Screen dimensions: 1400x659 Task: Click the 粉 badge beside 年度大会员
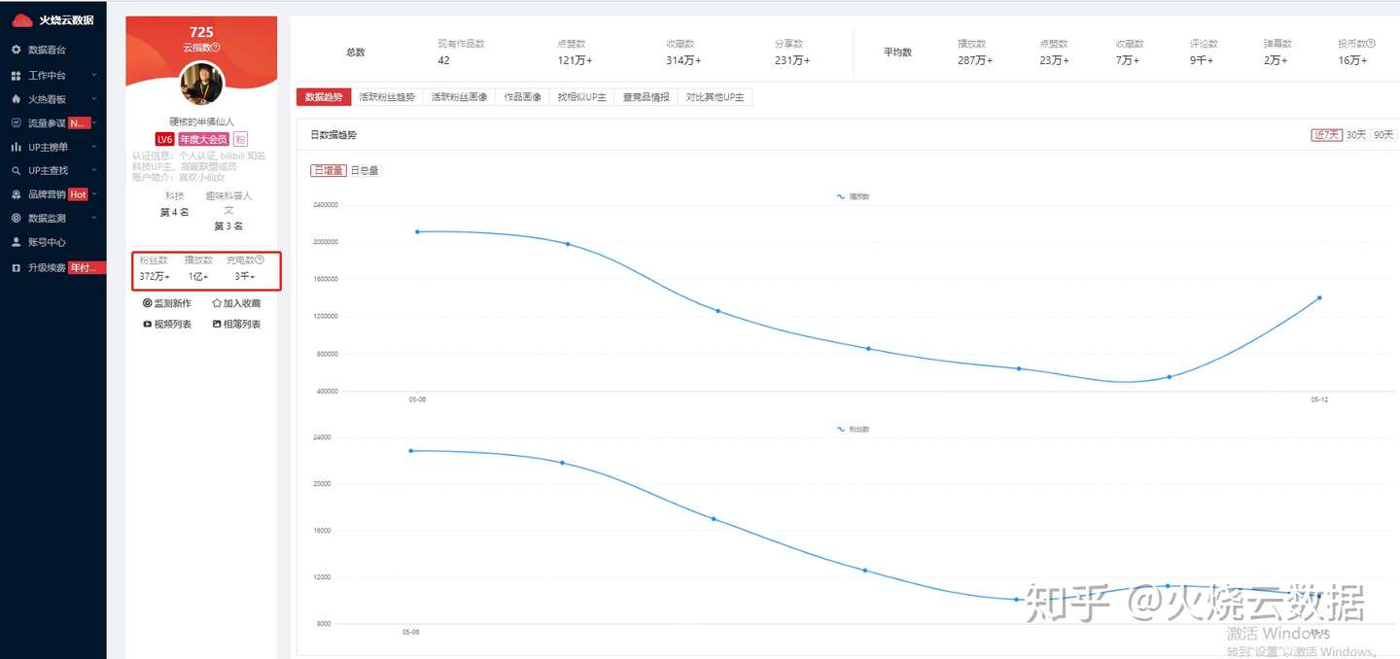coord(240,140)
